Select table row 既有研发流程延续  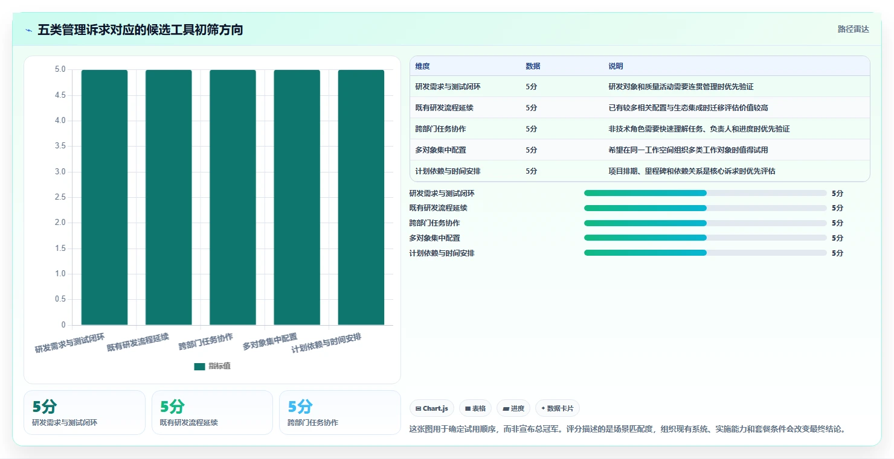640,108
